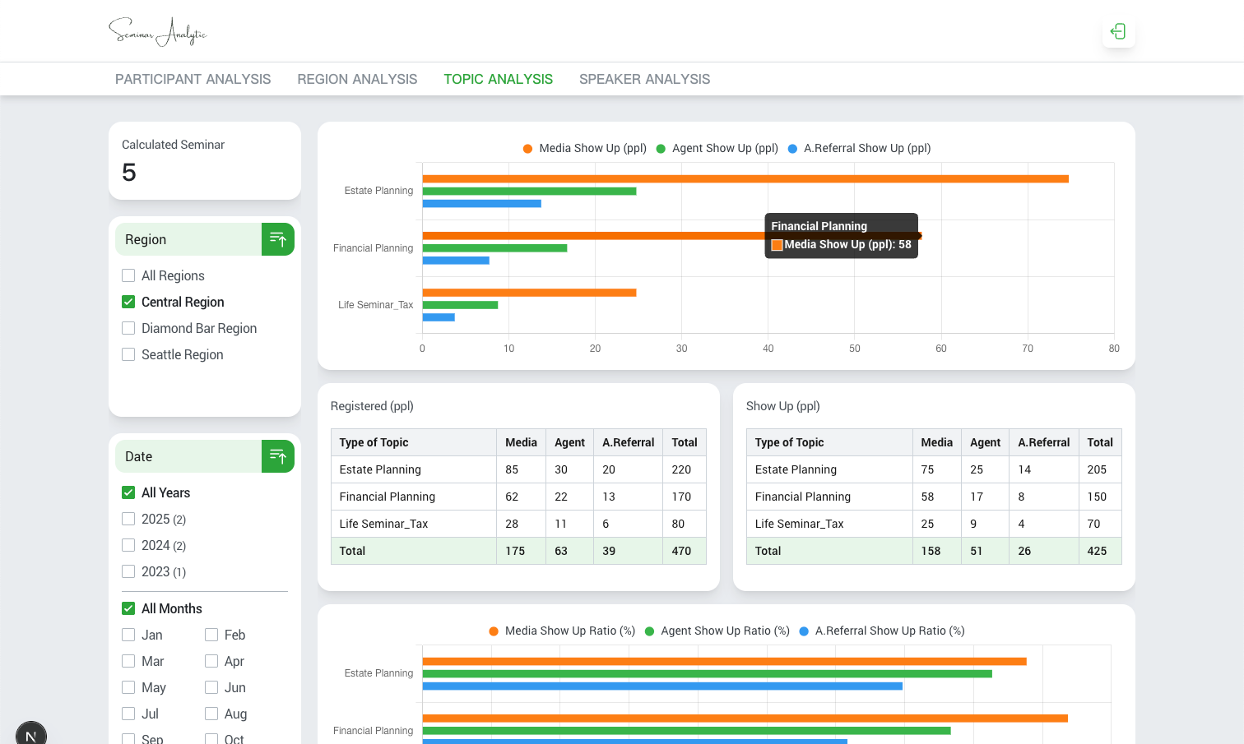
Task: Switch to the Participant Analysis tab
Action: click(x=193, y=79)
